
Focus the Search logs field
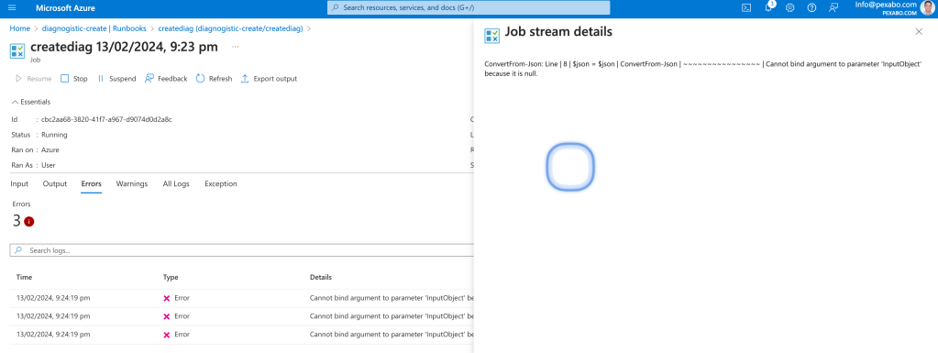242,250
